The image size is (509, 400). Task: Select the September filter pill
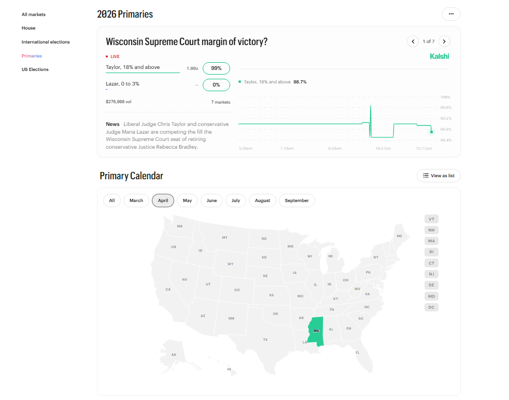click(x=296, y=201)
